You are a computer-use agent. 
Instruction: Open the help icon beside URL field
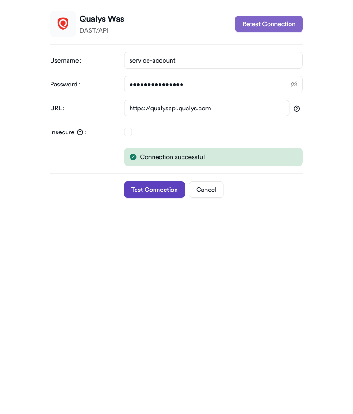(x=296, y=109)
